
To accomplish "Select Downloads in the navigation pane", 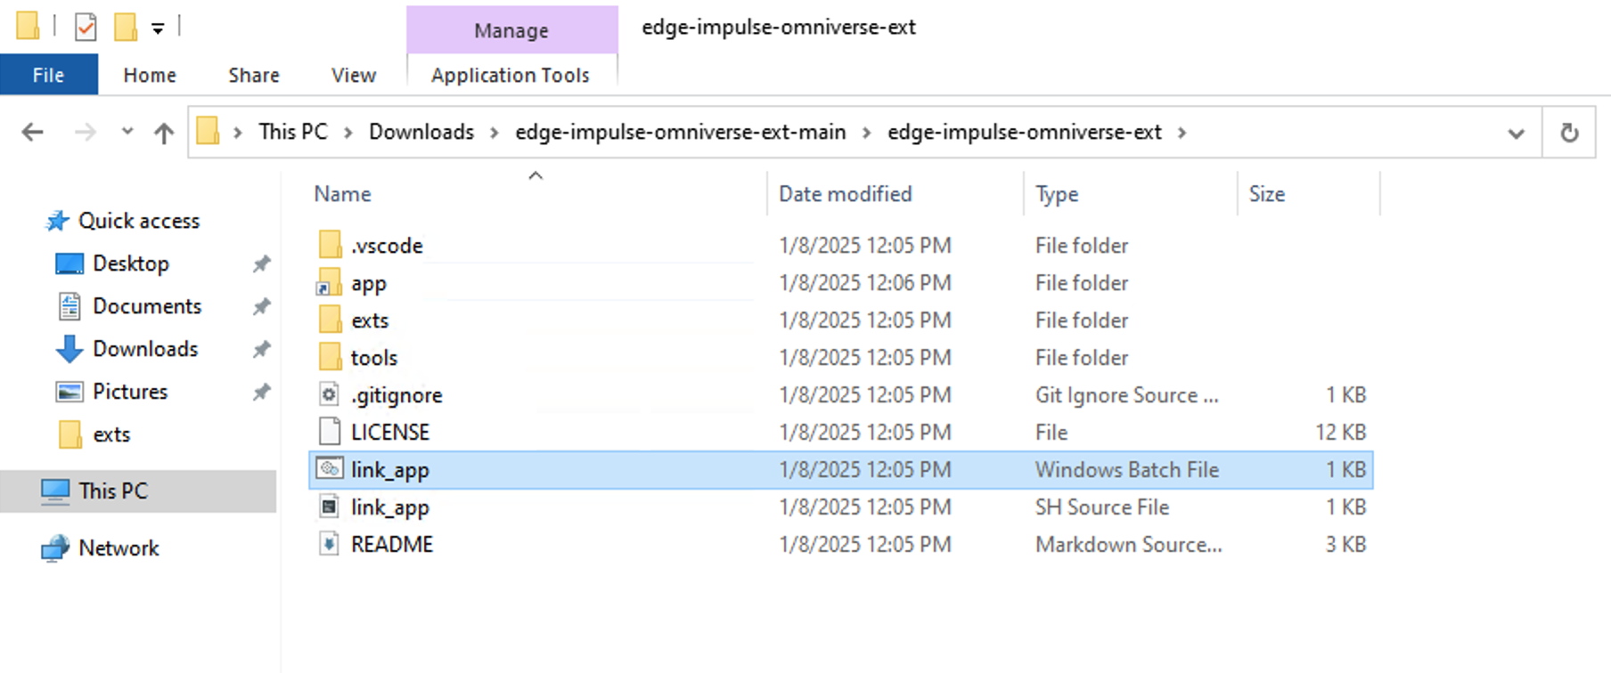I will coord(146,349).
